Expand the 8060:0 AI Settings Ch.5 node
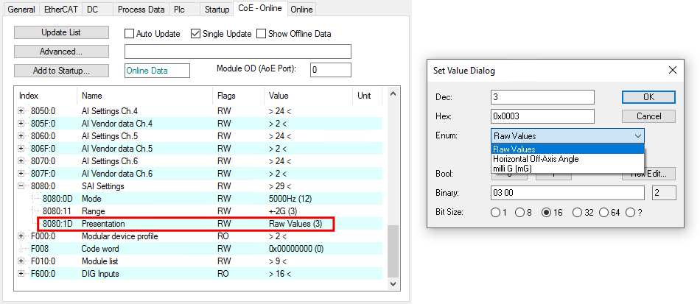Viewport: 700px width, 304px height. point(21,136)
